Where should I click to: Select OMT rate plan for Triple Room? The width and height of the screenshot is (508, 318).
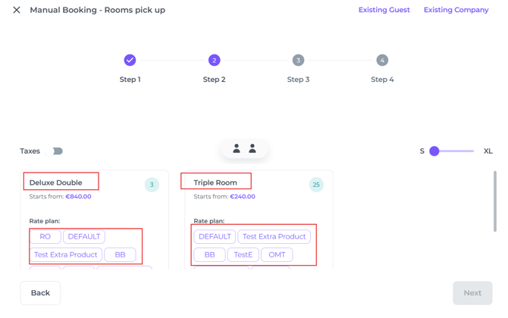point(277,254)
